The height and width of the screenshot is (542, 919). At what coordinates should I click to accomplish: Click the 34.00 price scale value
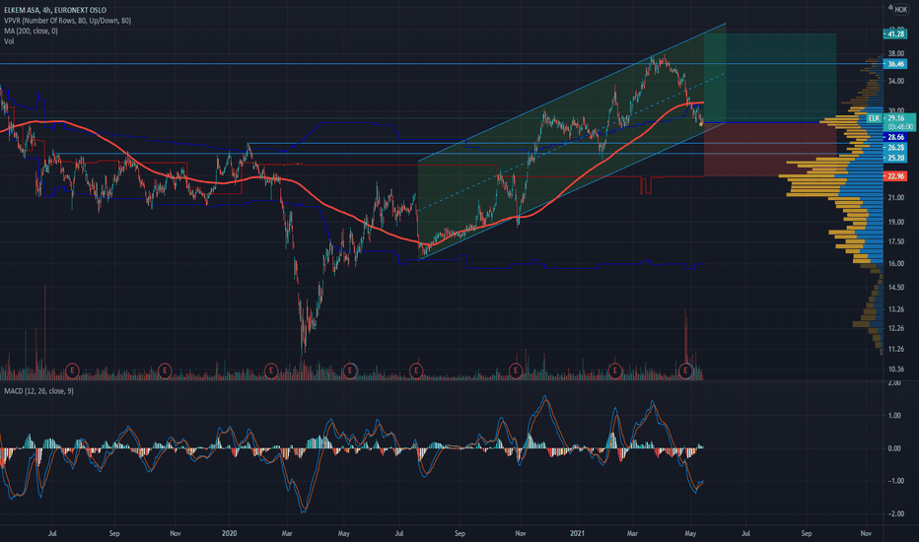(895, 82)
